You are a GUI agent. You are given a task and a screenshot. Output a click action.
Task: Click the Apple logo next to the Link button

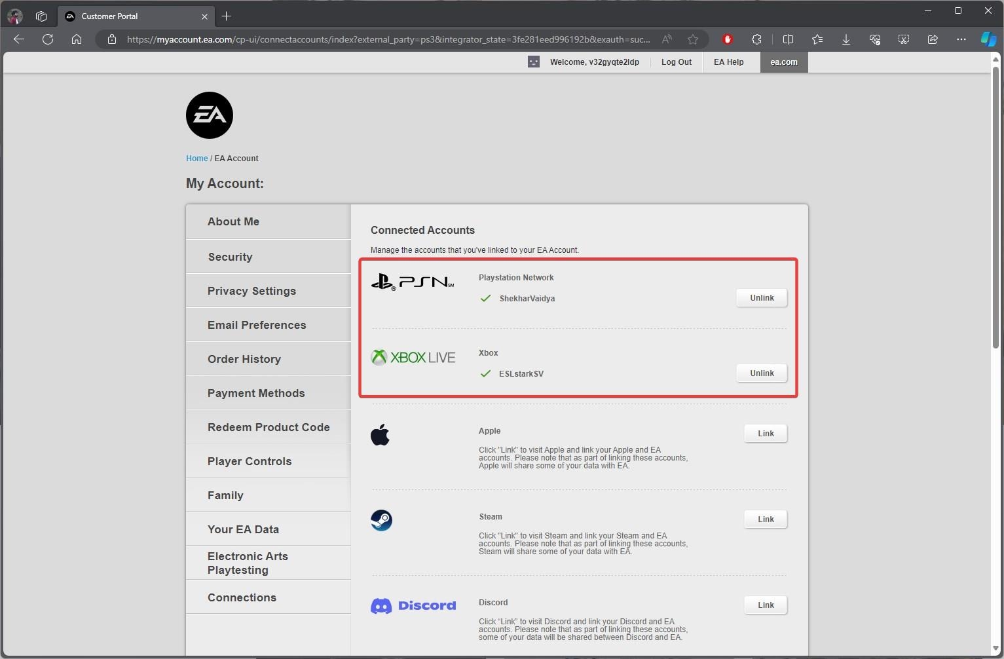pyautogui.click(x=381, y=434)
